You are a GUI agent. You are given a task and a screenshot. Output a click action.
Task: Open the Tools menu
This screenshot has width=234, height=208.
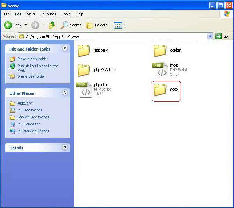tap(66, 14)
